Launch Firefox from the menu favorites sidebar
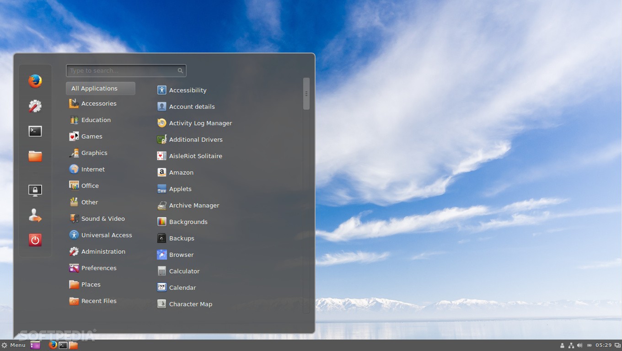622x351 pixels. (35, 81)
